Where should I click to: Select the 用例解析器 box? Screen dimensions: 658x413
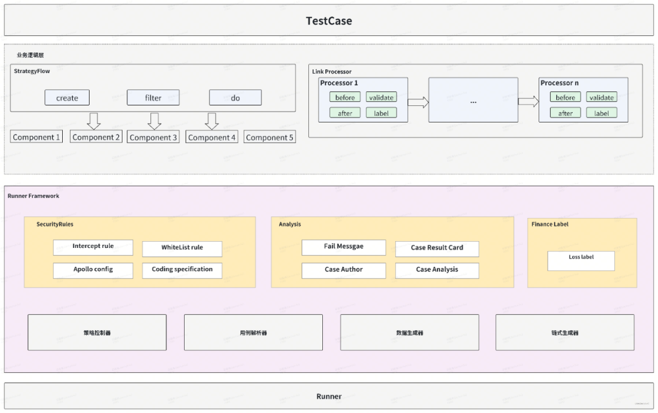point(253,333)
